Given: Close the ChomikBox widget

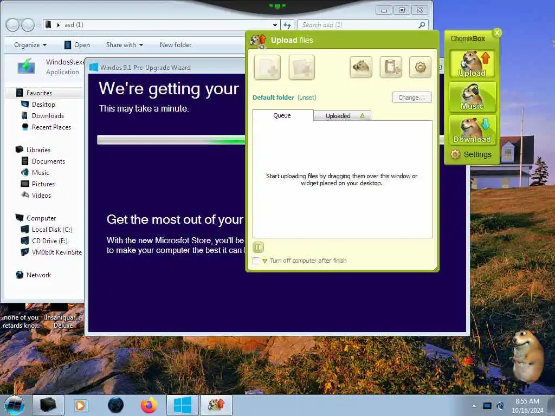Looking at the screenshot, I should (x=497, y=33).
